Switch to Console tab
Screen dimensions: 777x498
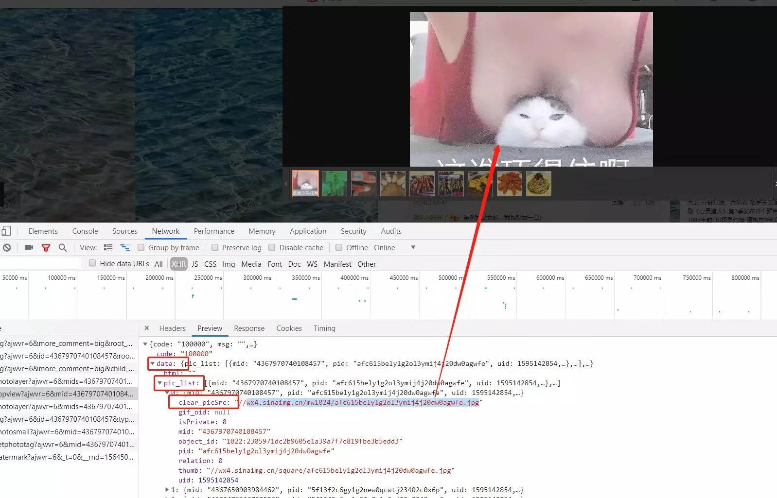pyautogui.click(x=85, y=231)
